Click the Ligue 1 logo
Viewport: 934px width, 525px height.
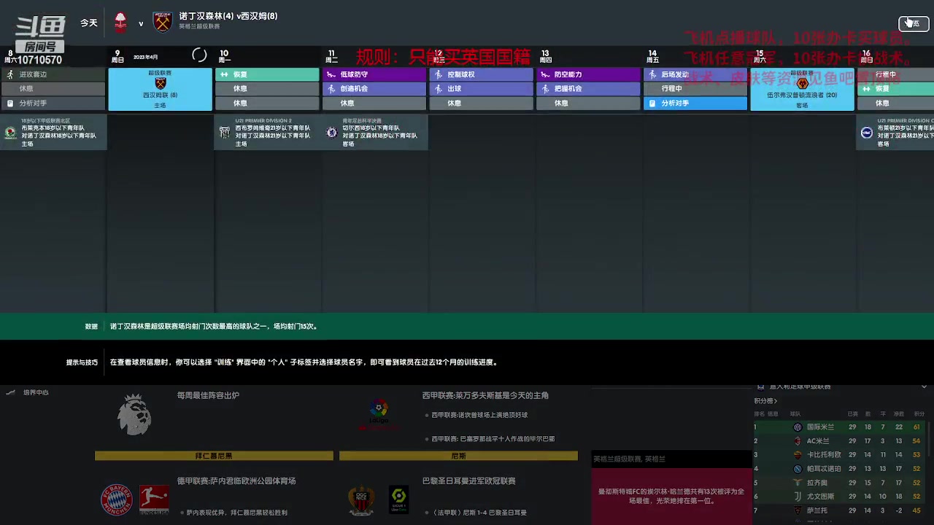click(398, 500)
